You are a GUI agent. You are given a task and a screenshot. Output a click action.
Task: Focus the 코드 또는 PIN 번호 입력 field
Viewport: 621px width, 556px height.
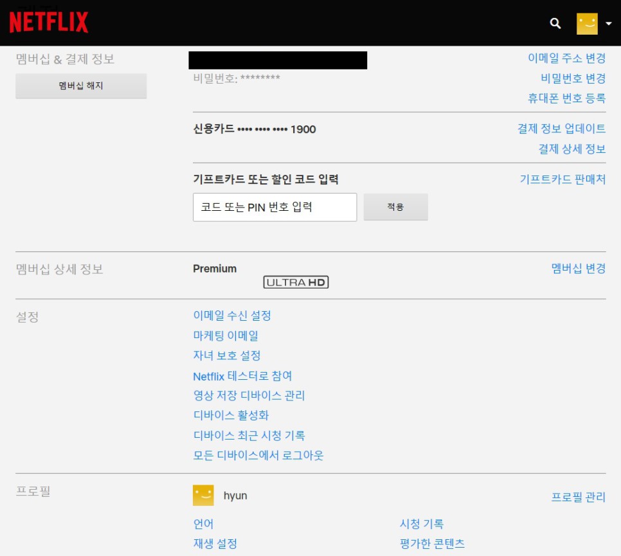click(x=275, y=207)
